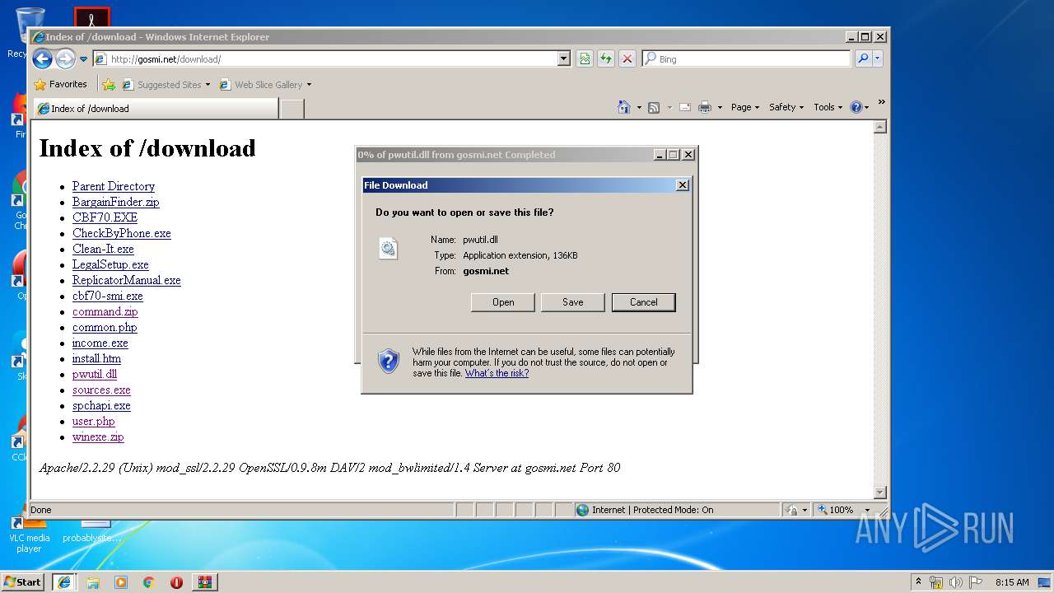
Task: Open a new blank tab
Action: (x=291, y=108)
